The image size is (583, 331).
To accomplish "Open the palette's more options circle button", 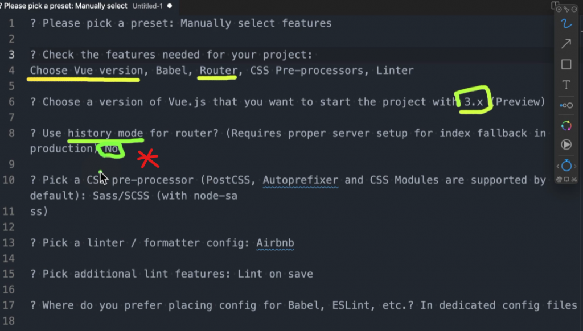I will point(574,9).
